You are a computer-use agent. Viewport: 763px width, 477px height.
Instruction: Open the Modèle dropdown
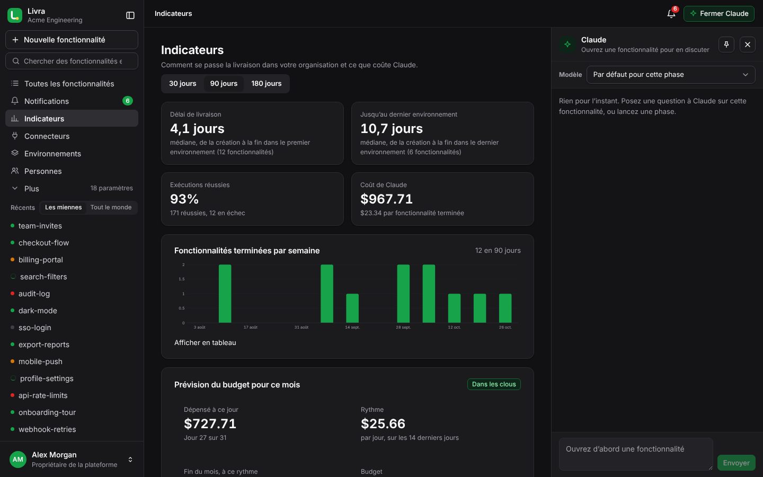pos(671,75)
